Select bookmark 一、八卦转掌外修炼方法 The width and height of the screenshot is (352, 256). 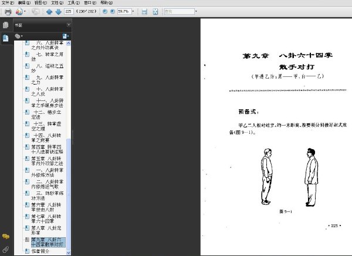tap(47, 173)
